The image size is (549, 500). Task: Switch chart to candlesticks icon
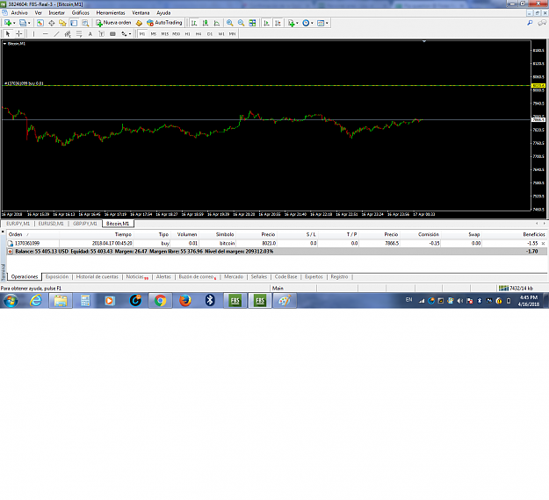tap(206, 23)
